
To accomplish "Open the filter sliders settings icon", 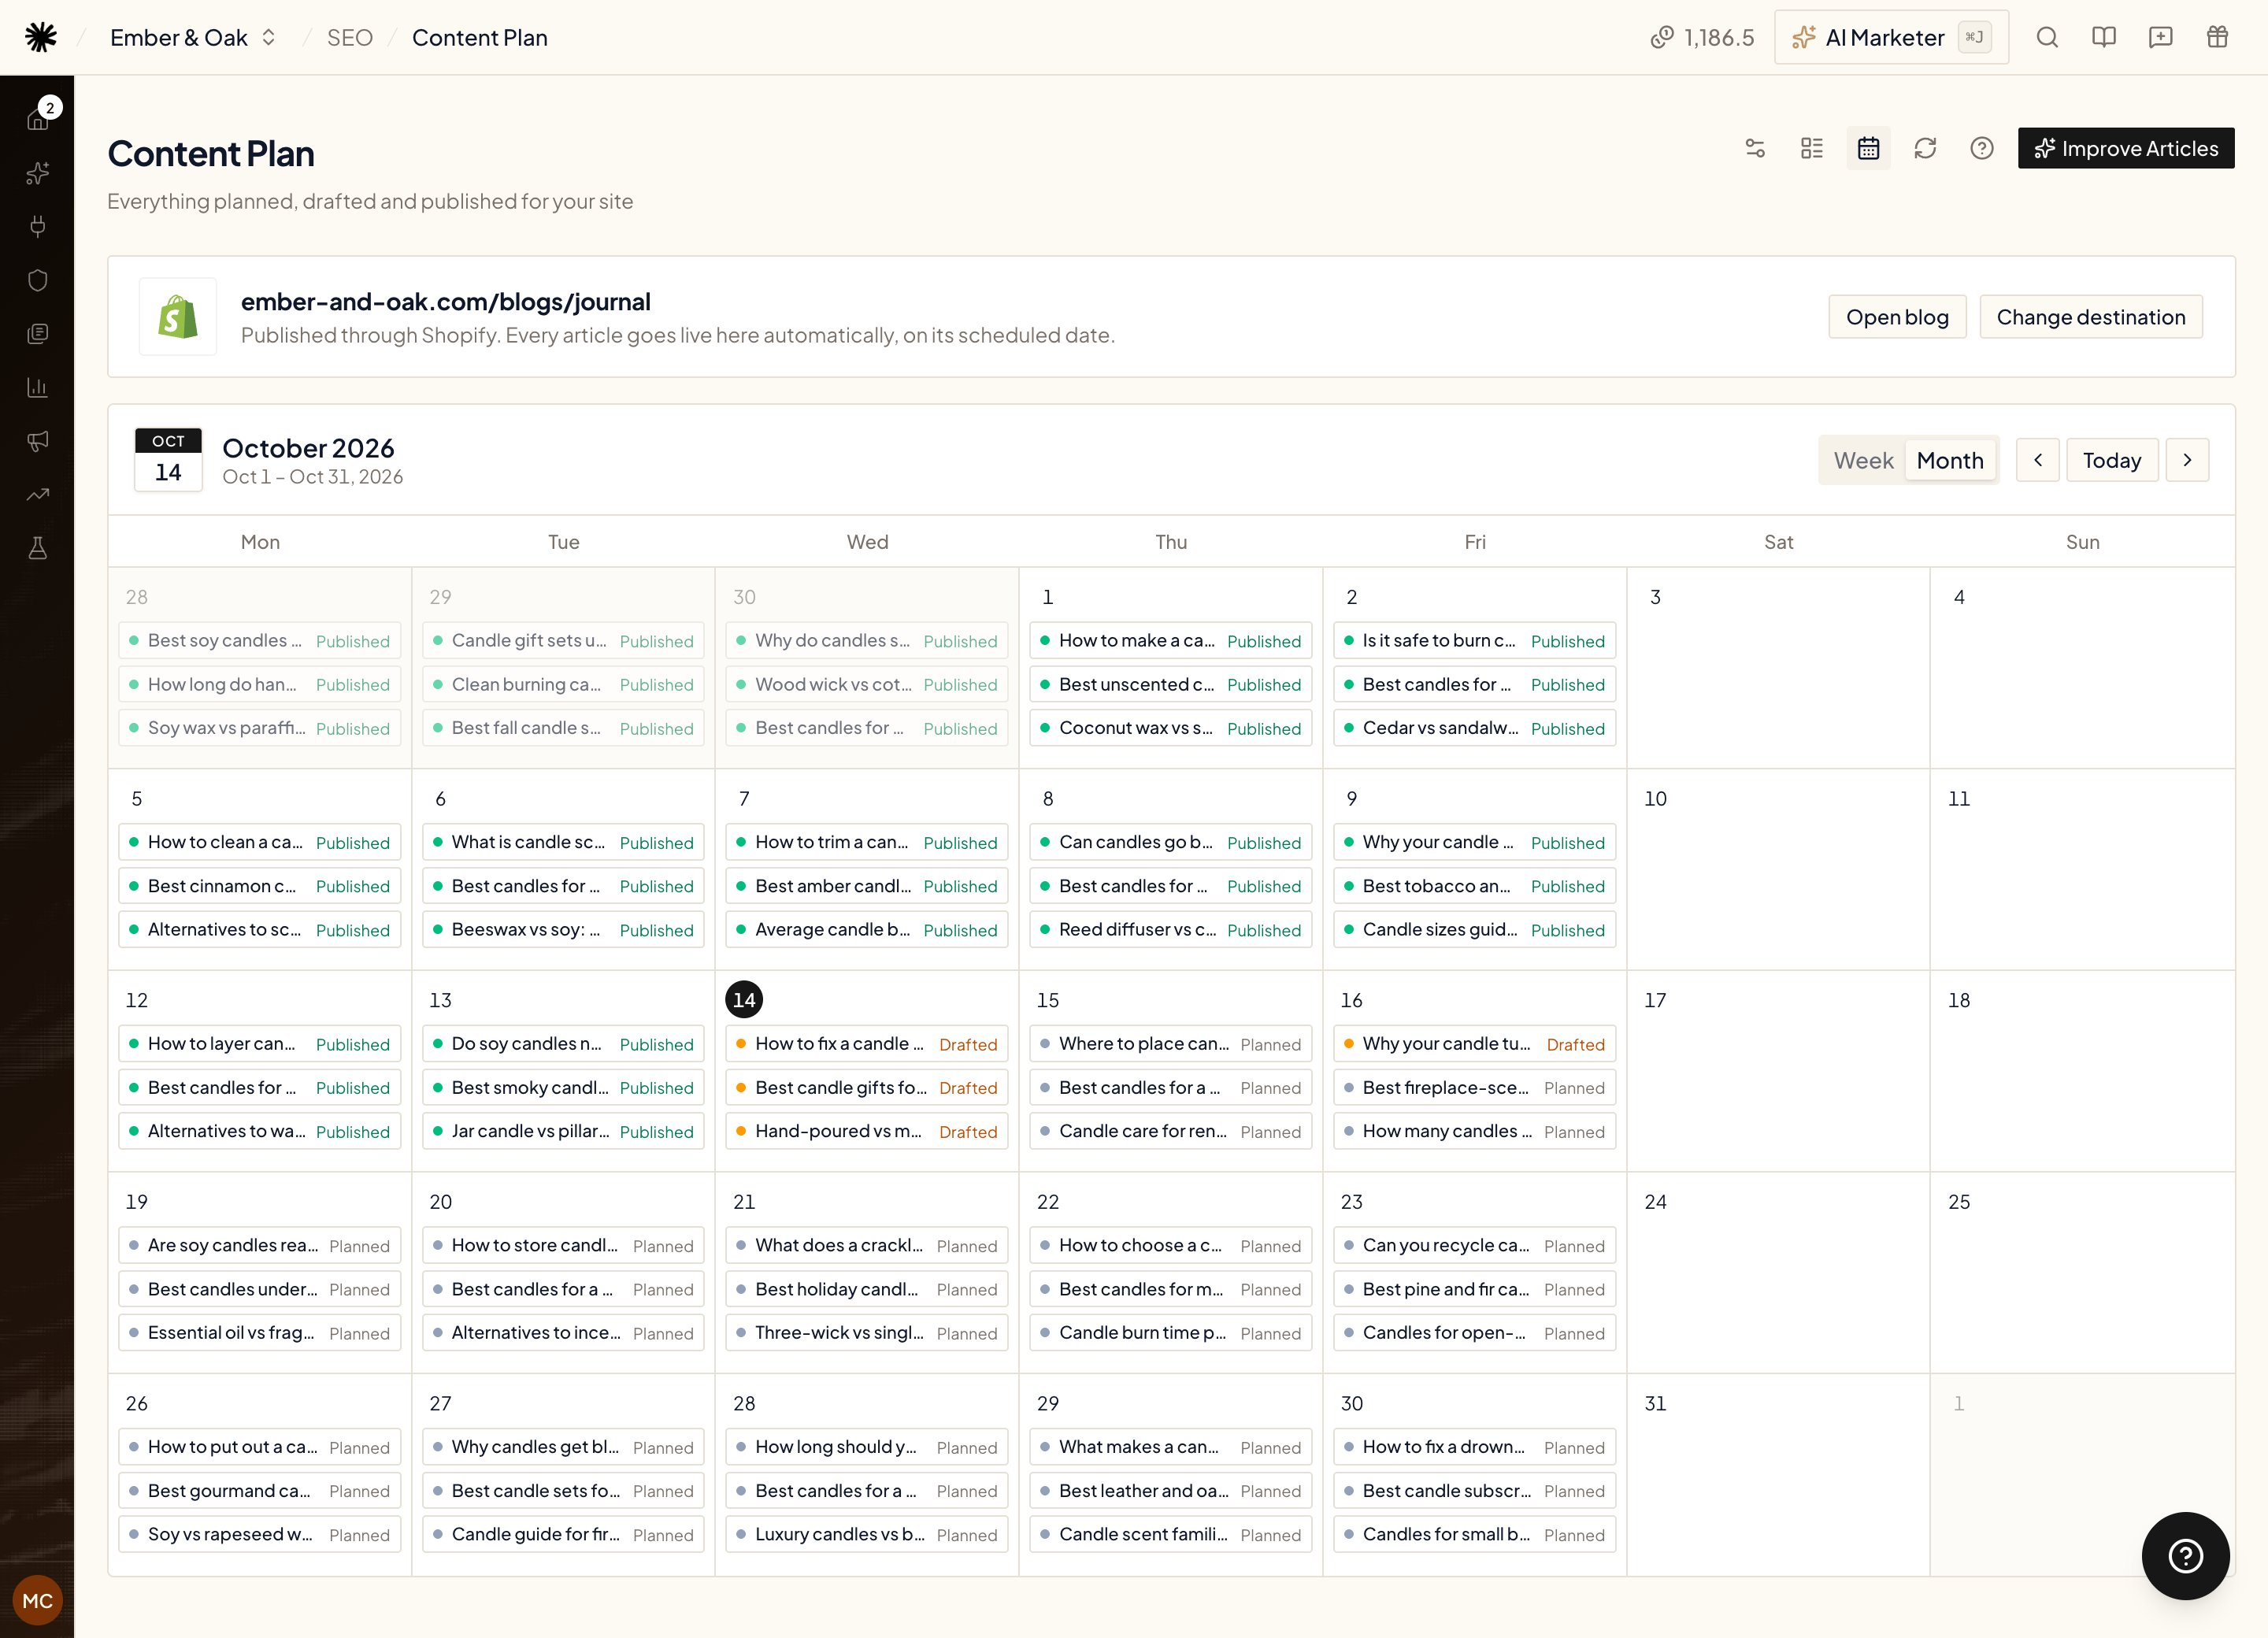I will tap(1755, 148).
